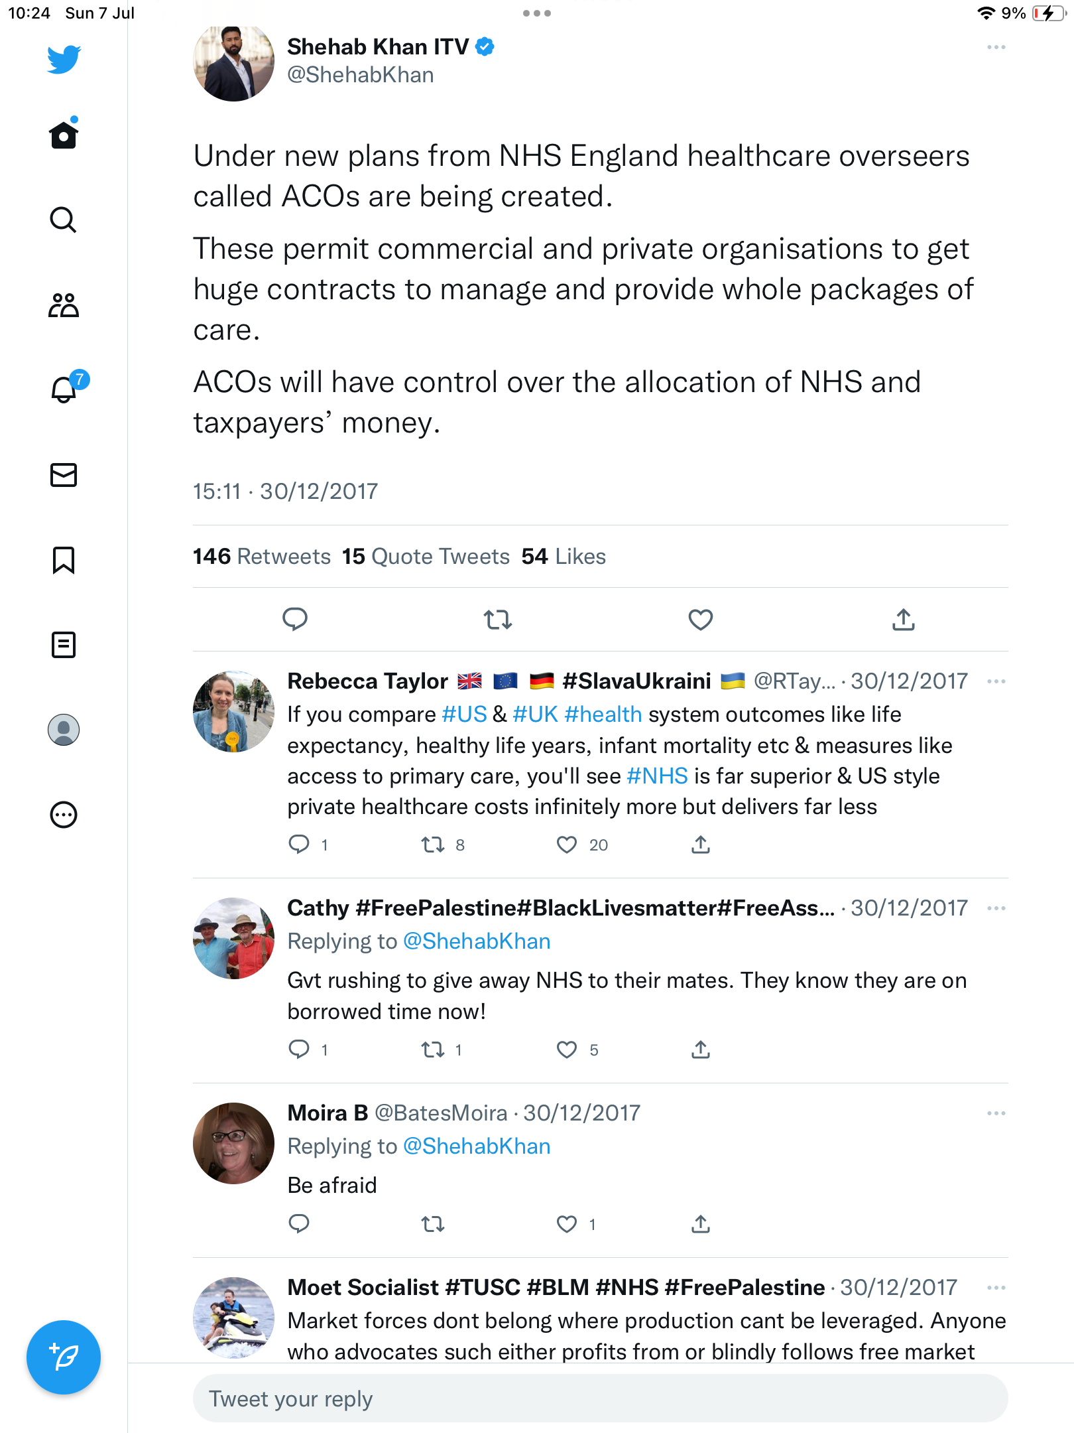This screenshot has width=1074, height=1433.
Task: Like Rebecca Taylor's reply
Action: point(567,845)
